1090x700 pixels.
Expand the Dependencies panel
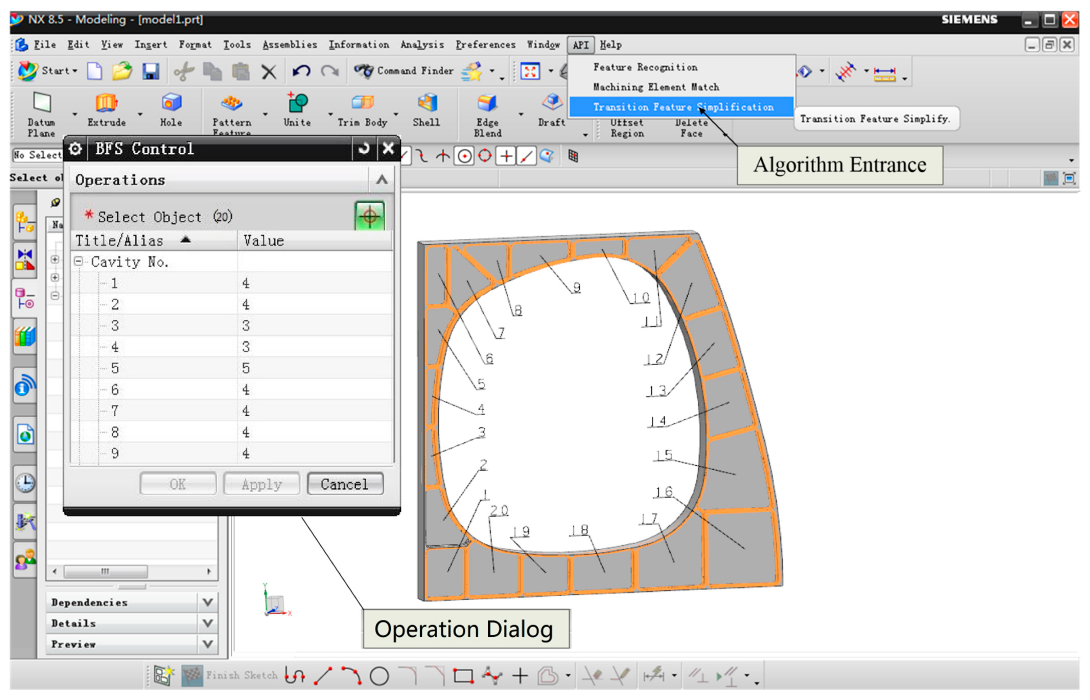point(208,602)
